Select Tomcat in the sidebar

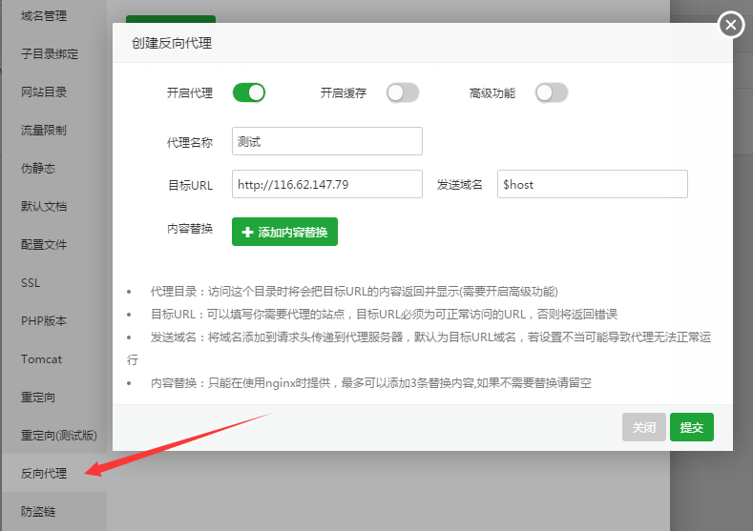41,359
